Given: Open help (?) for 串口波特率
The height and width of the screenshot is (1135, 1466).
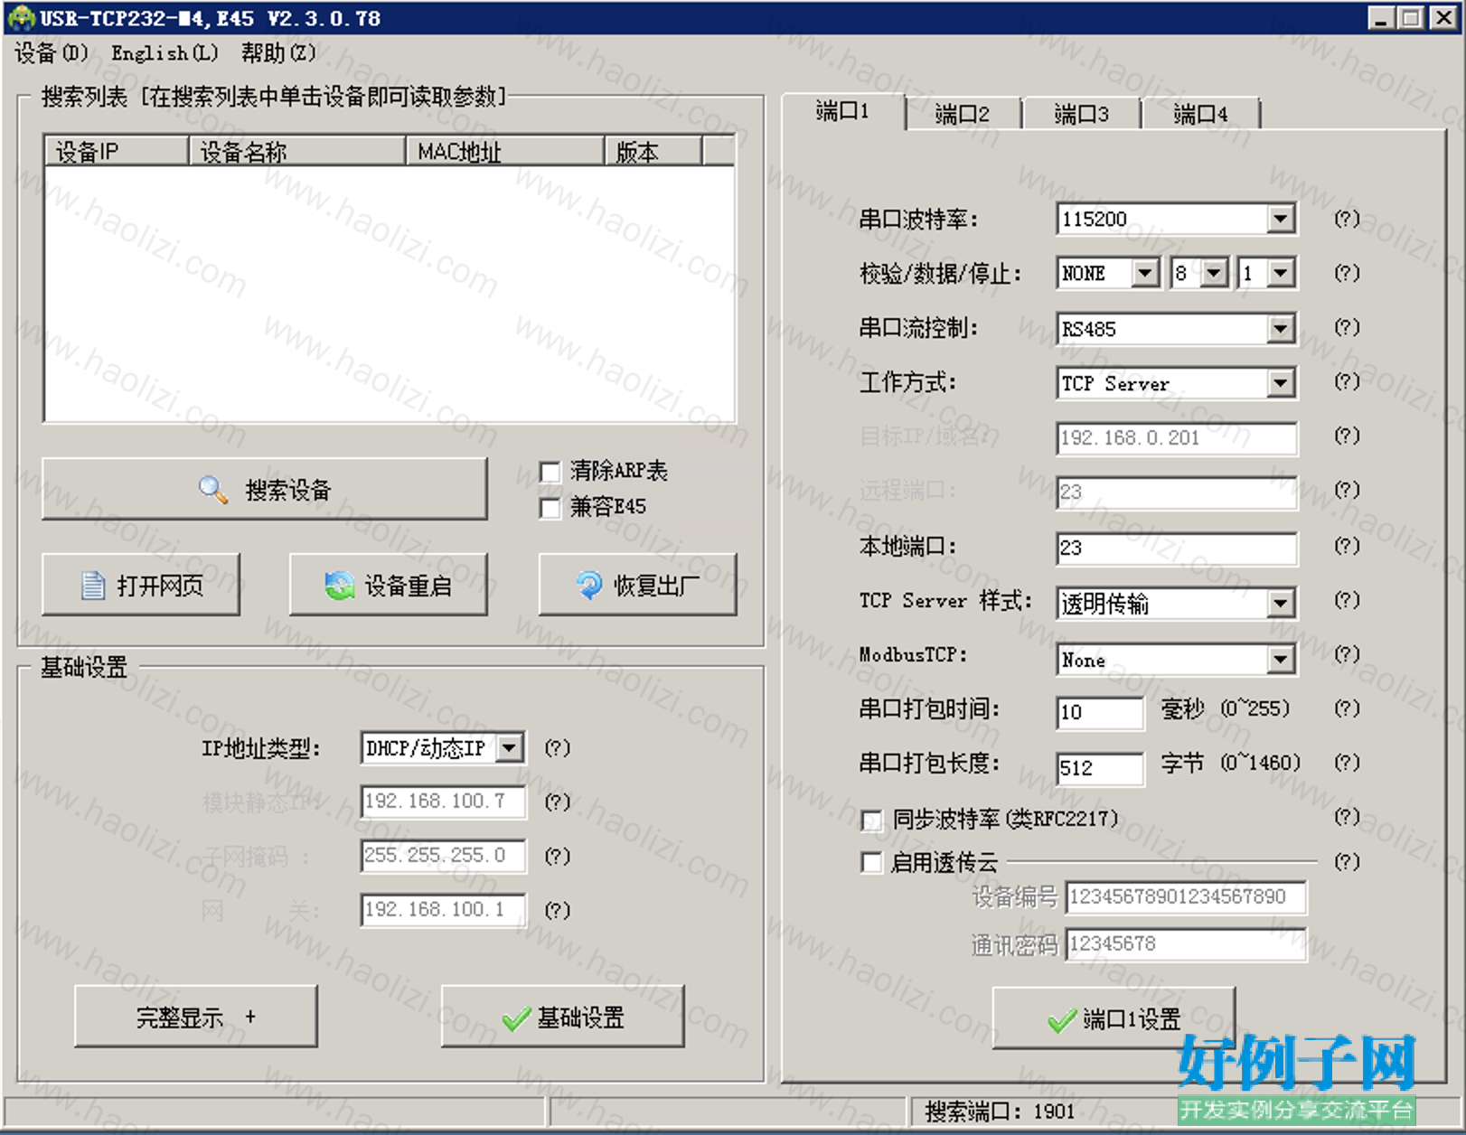Looking at the screenshot, I should point(1347,219).
